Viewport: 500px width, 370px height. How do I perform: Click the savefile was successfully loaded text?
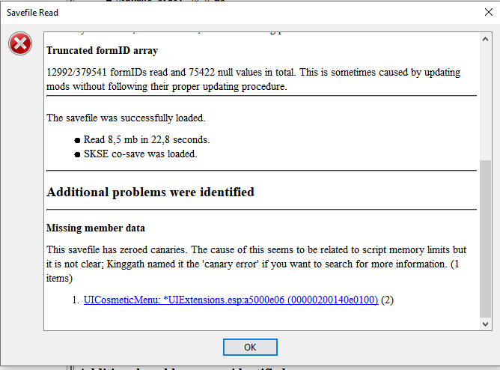(x=126, y=118)
